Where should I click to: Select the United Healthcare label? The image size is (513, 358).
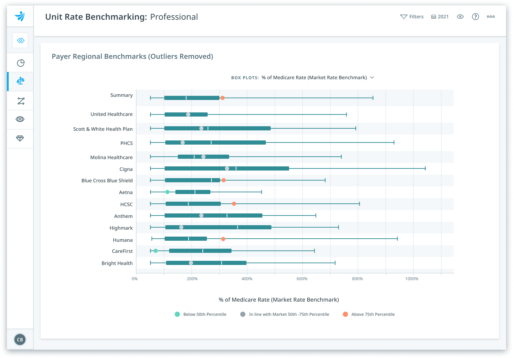tap(112, 114)
